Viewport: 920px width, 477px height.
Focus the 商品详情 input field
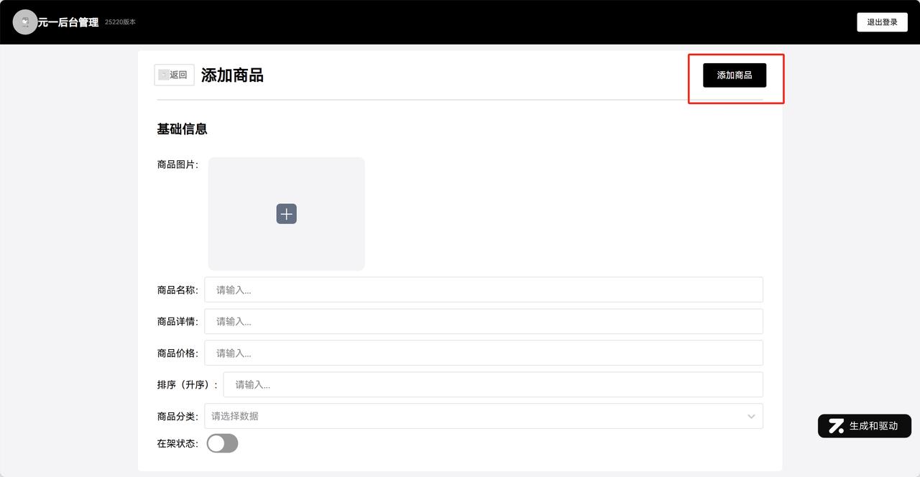[484, 321]
